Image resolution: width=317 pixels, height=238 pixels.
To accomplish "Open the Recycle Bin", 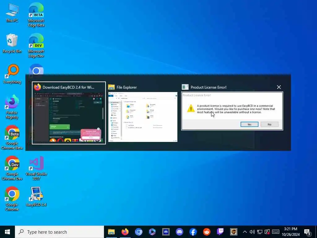I will [x=12, y=43].
